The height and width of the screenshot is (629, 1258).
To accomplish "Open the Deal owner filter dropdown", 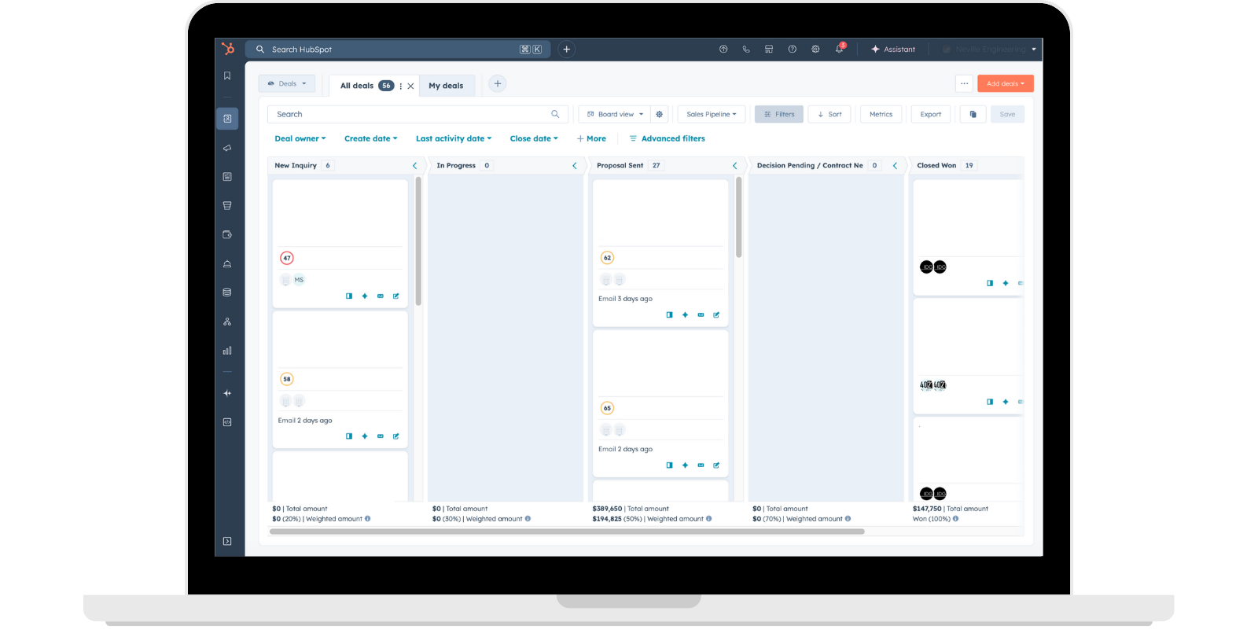I will [x=300, y=138].
